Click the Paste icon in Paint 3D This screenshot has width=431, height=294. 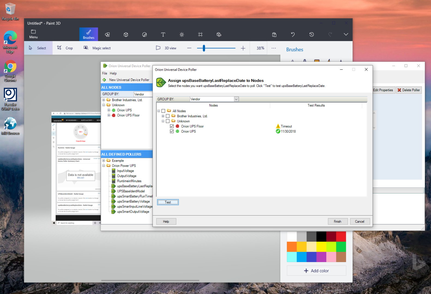(274, 35)
